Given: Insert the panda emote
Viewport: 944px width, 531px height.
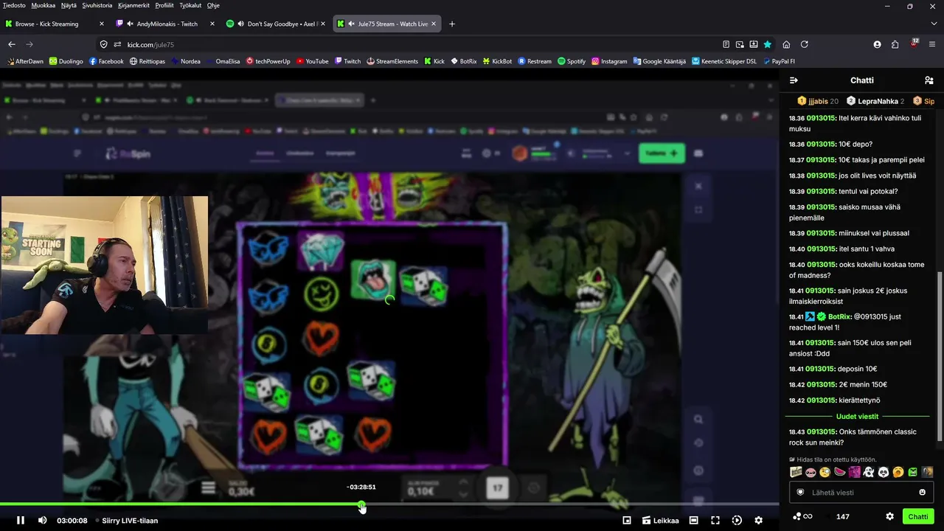Looking at the screenshot, I should pyautogui.click(x=884, y=472).
